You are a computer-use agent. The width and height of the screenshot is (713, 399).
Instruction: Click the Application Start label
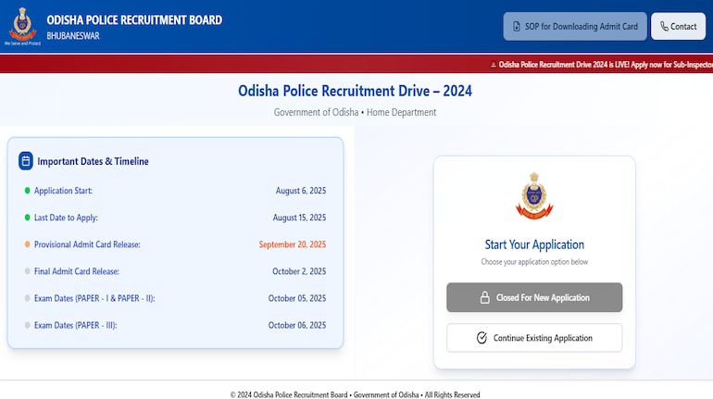click(x=63, y=191)
